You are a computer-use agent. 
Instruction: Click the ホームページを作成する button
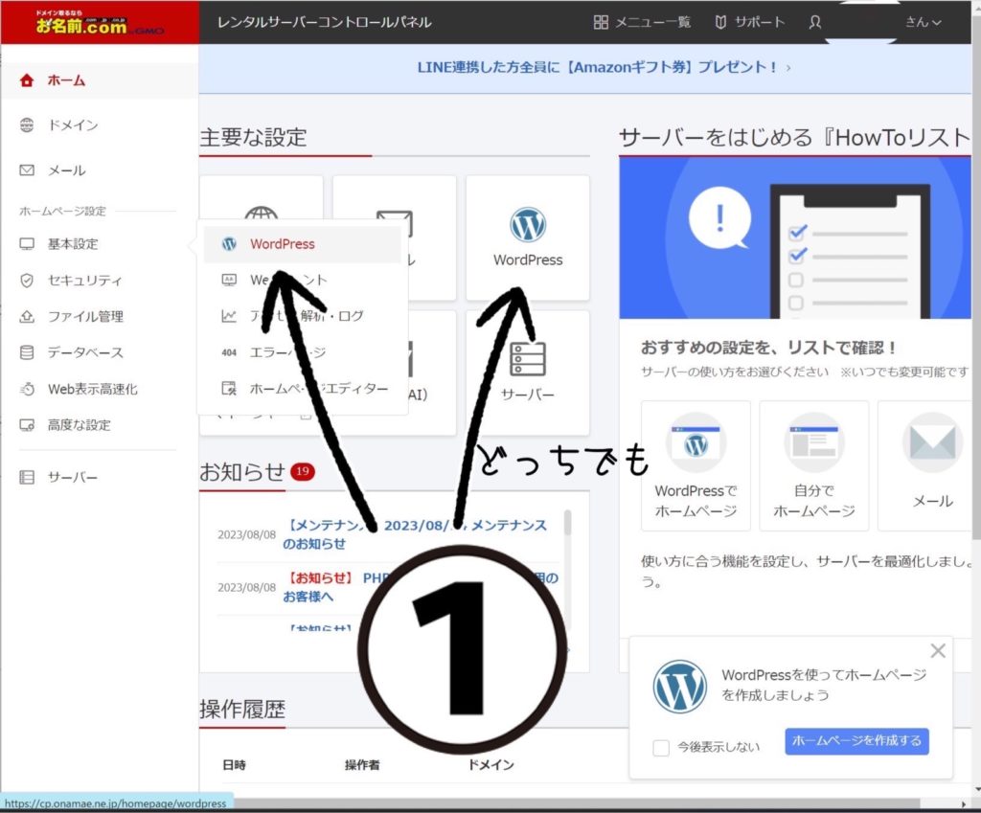[x=856, y=740]
